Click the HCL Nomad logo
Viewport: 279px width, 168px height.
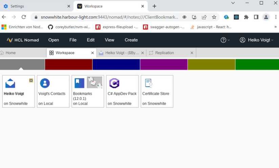23,40
